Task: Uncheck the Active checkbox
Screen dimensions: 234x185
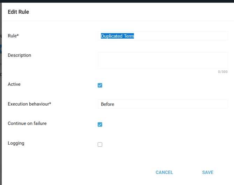Action: (100, 85)
